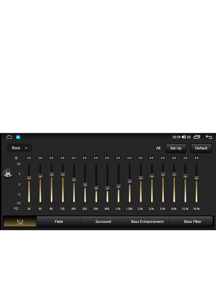Switch to the Surround tab
The height and width of the screenshot is (288, 216).
pos(103,222)
